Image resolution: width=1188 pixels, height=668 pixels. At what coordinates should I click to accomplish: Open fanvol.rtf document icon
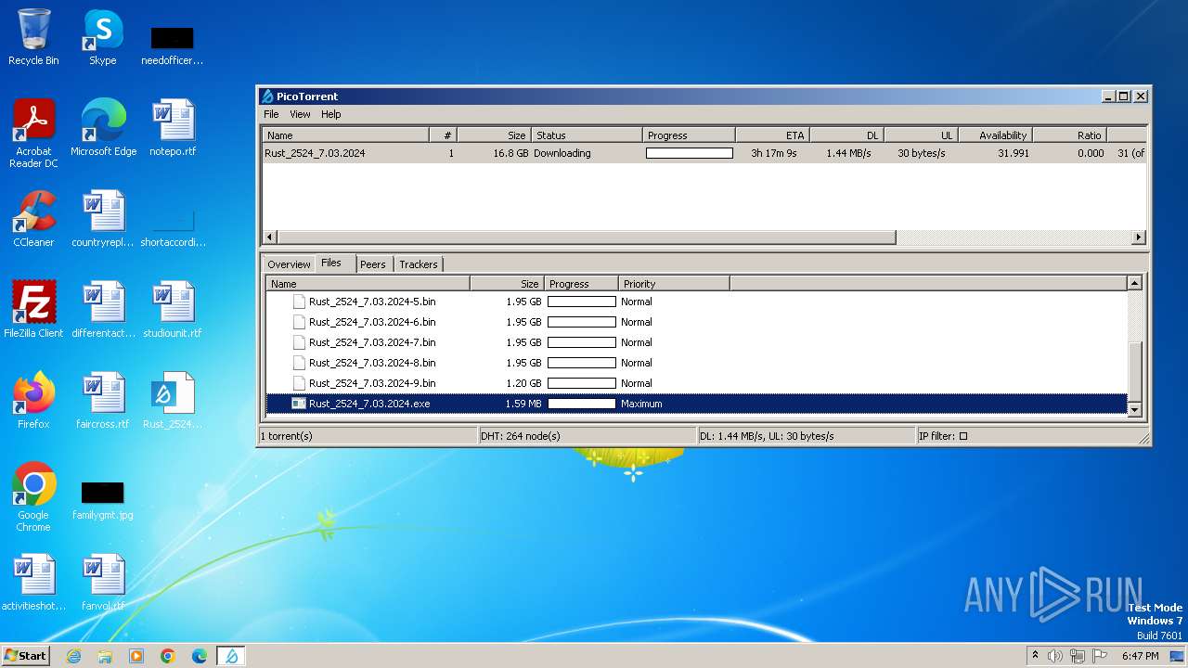[x=103, y=583]
